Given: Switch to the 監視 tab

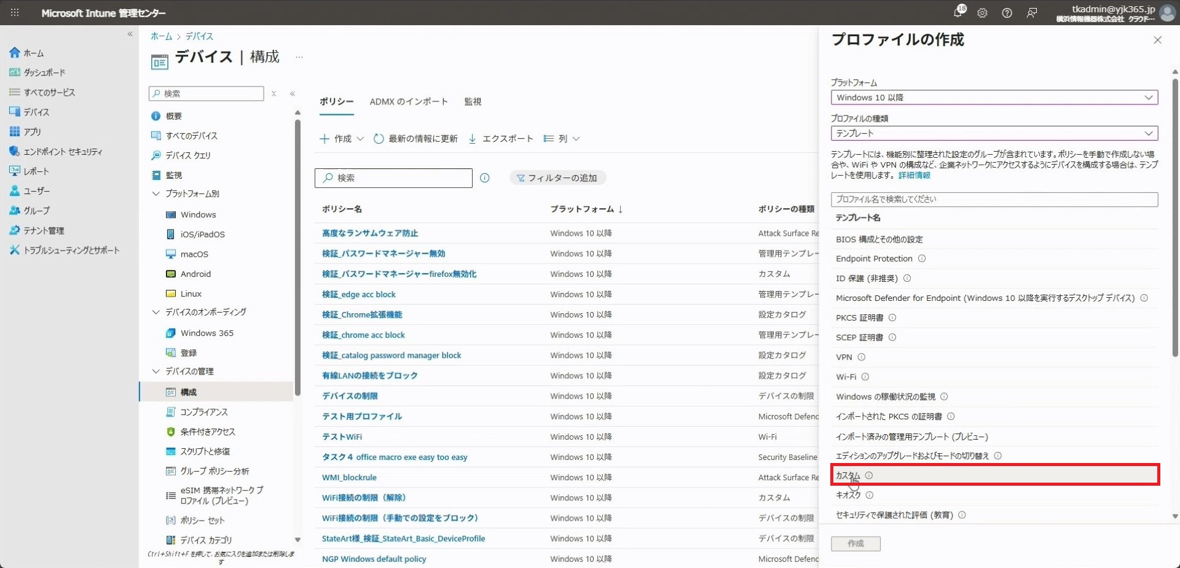Looking at the screenshot, I should click(473, 102).
